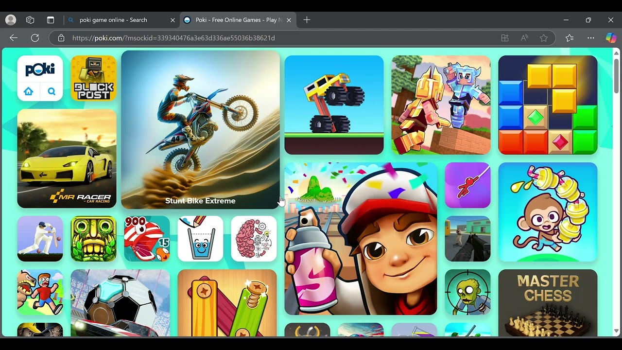Open the zombie target game tile
The height and width of the screenshot is (350, 622).
467,292
